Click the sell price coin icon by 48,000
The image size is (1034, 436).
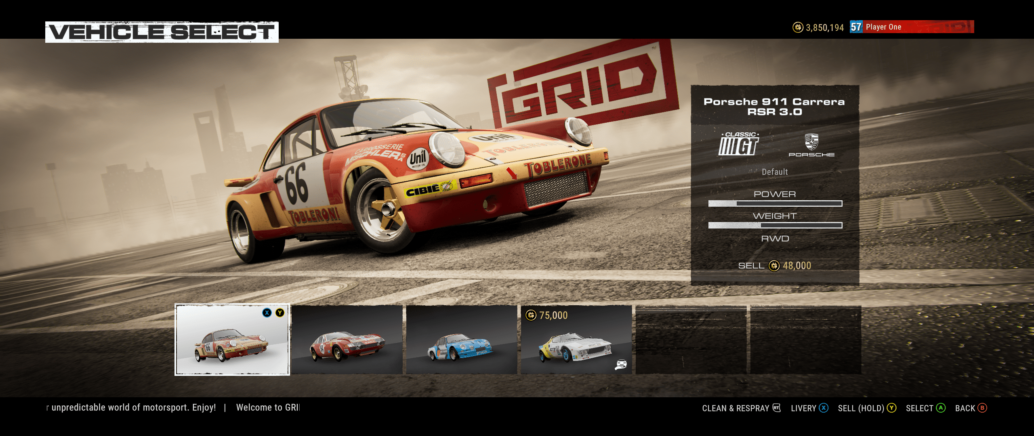(x=774, y=266)
